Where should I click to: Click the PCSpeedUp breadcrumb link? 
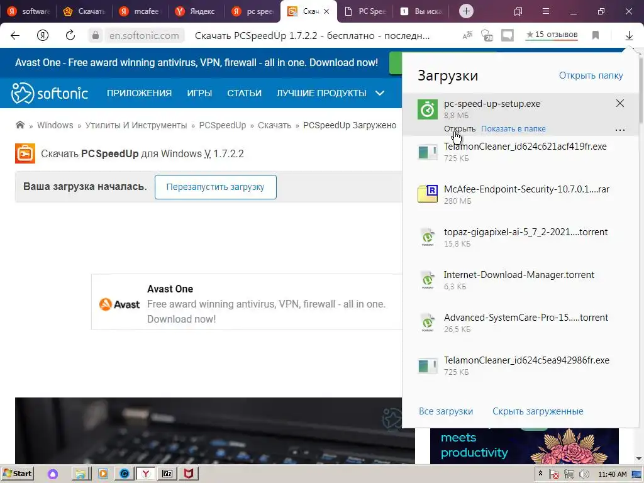pos(223,125)
